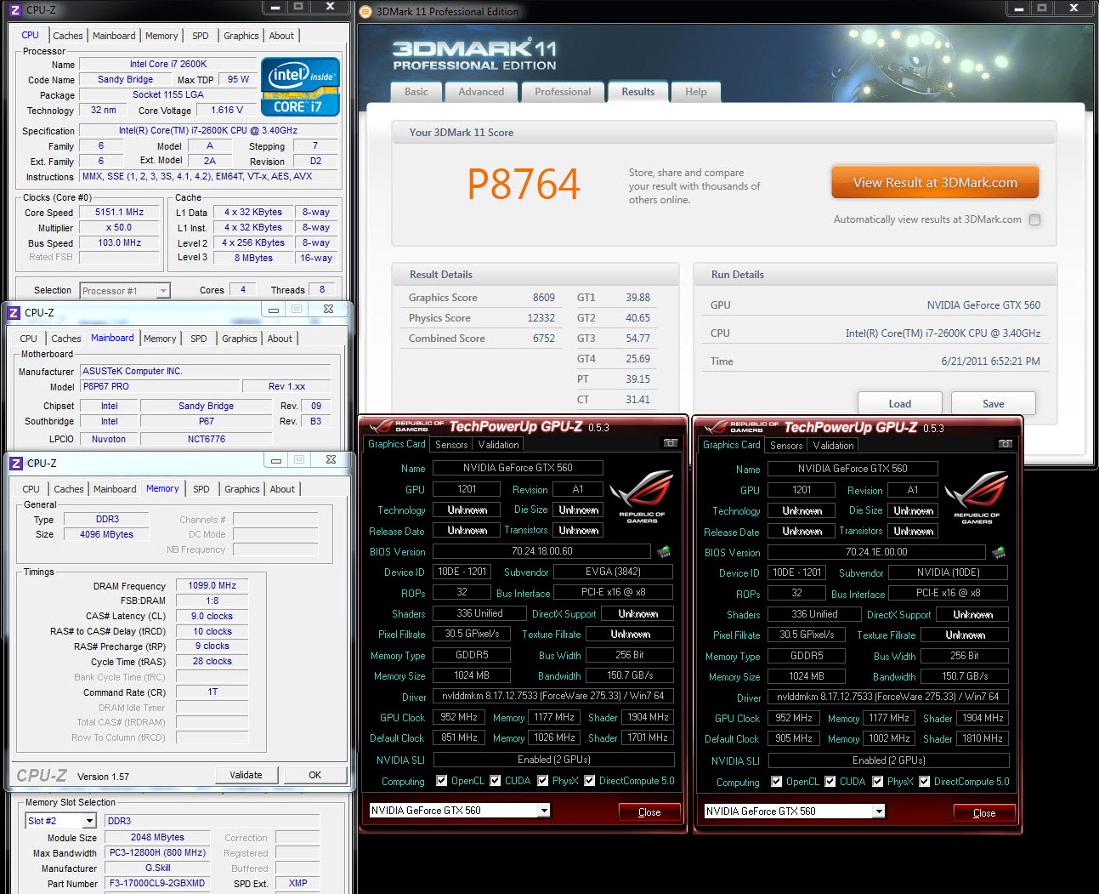The height and width of the screenshot is (894, 1099).
Task: Click the camera screenshot icon in right GPU-Z
Action: tap(1005, 444)
